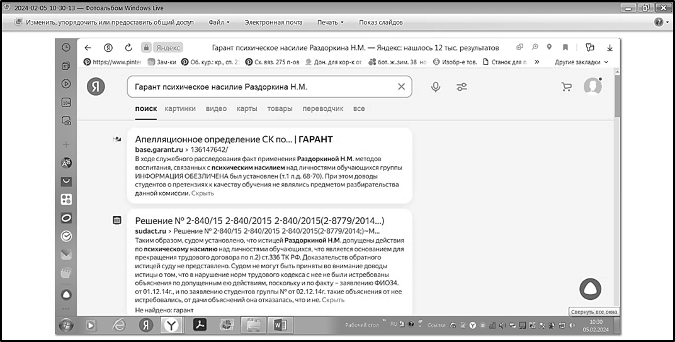Bookmark page with bookmark icon
Screen dimensions: 675x342
(565, 47)
